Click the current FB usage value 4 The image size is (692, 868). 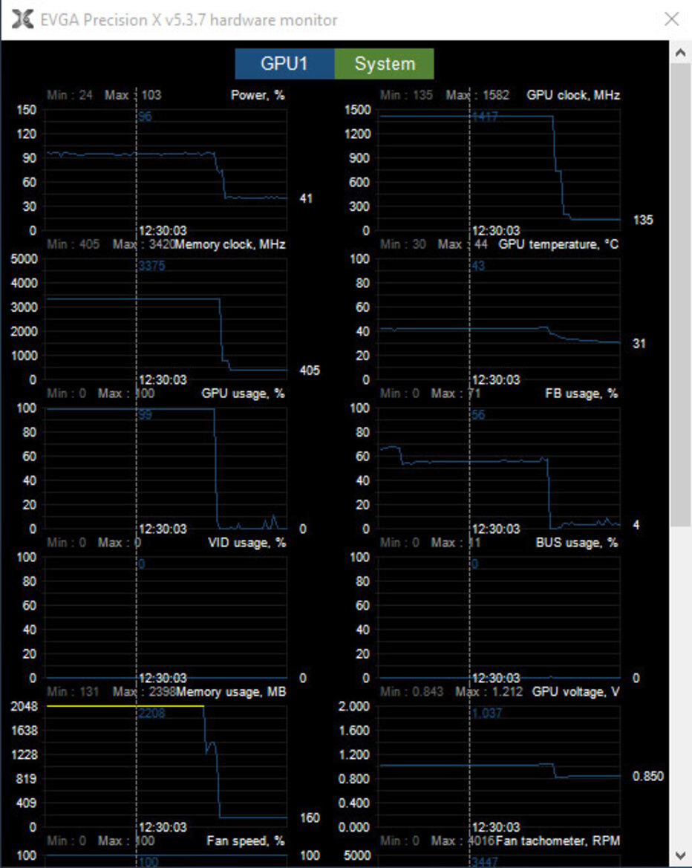click(x=636, y=524)
